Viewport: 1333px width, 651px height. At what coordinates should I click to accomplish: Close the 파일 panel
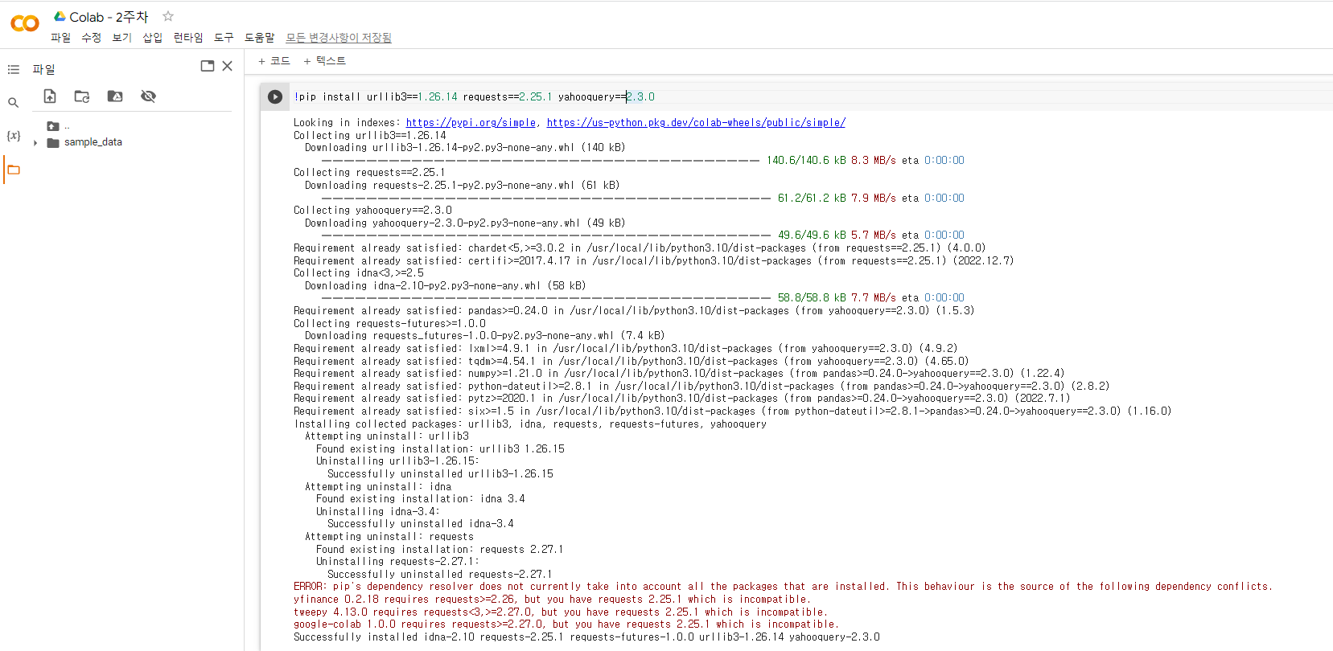(228, 66)
